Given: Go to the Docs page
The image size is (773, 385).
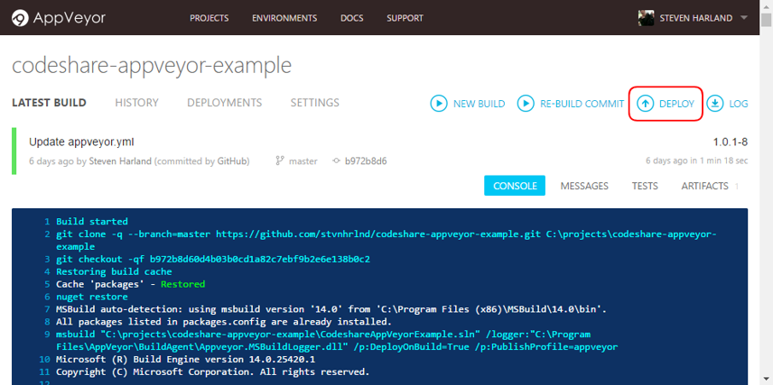Looking at the screenshot, I should pyautogui.click(x=352, y=18).
